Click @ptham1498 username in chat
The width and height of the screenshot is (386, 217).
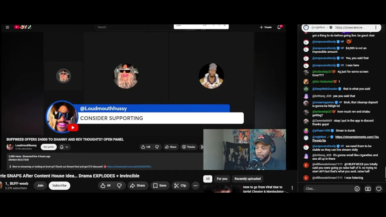click(321, 131)
